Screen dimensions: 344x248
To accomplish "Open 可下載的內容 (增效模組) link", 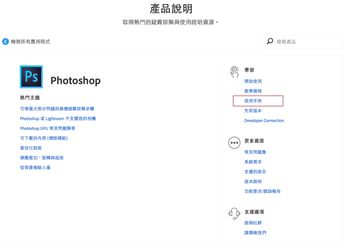I will point(44,138).
